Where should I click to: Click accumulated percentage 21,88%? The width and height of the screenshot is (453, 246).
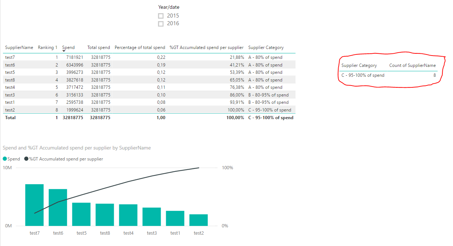click(237, 57)
